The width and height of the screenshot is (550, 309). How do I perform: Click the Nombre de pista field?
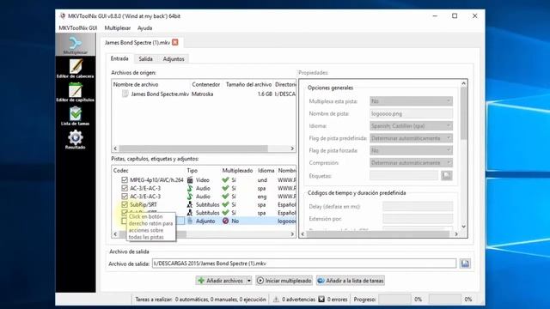click(411, 113)
